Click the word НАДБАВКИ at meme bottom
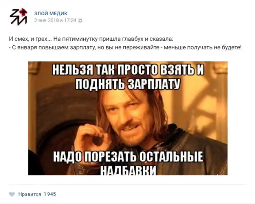 click(x=128, y=170)
